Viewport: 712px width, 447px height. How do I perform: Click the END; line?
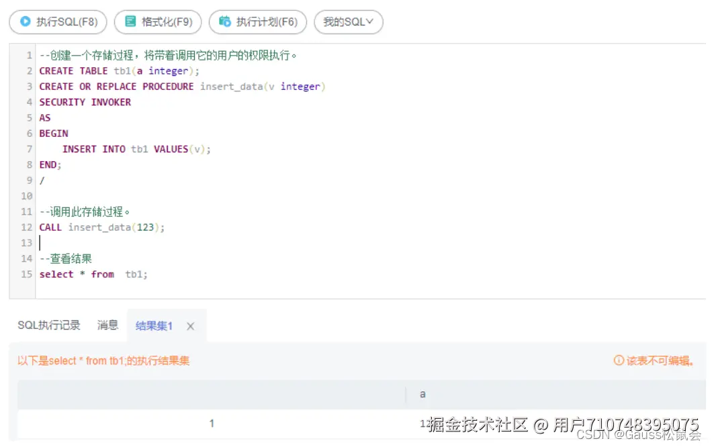[50, 164]
